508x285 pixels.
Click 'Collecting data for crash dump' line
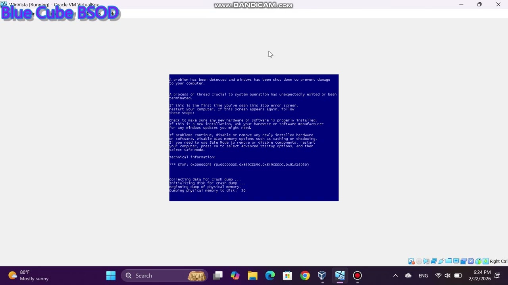pos(205,179)
